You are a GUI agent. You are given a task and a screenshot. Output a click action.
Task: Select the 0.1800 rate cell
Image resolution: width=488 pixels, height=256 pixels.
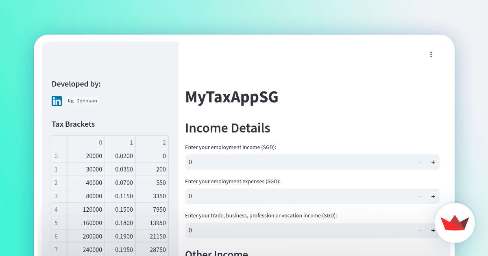point(120,223)
